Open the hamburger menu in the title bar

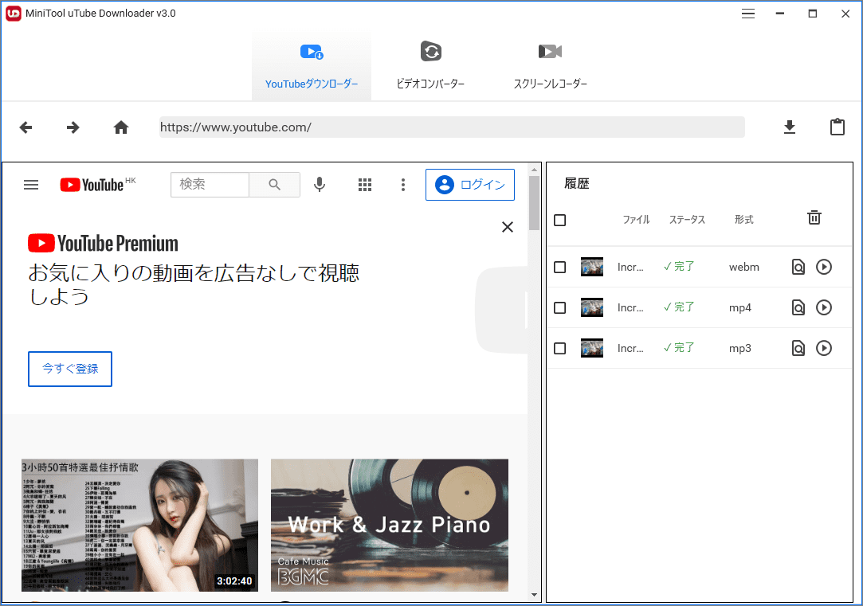[x=748, y=14]
